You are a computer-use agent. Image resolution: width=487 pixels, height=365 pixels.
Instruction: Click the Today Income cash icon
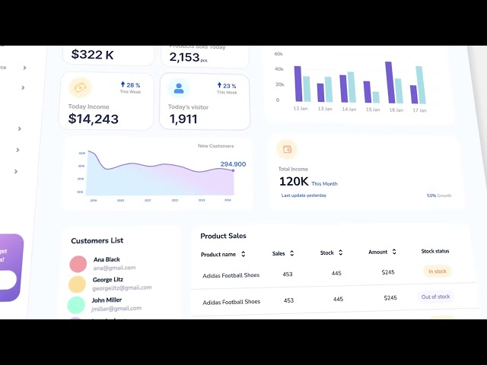tap(80, 88)
